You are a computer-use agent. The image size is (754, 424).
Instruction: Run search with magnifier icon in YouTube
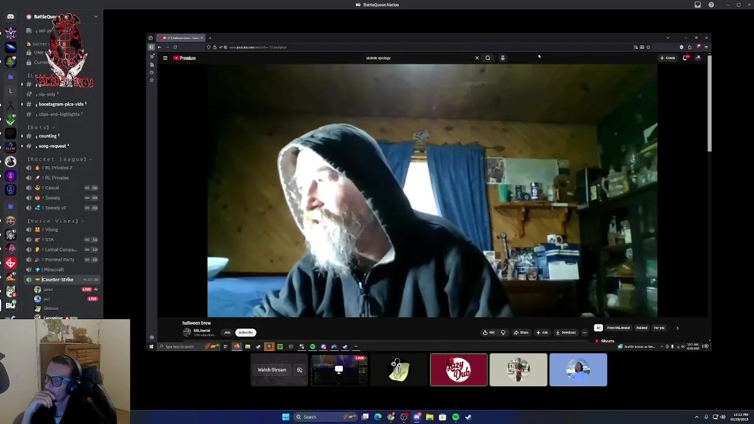pos(488,58)
